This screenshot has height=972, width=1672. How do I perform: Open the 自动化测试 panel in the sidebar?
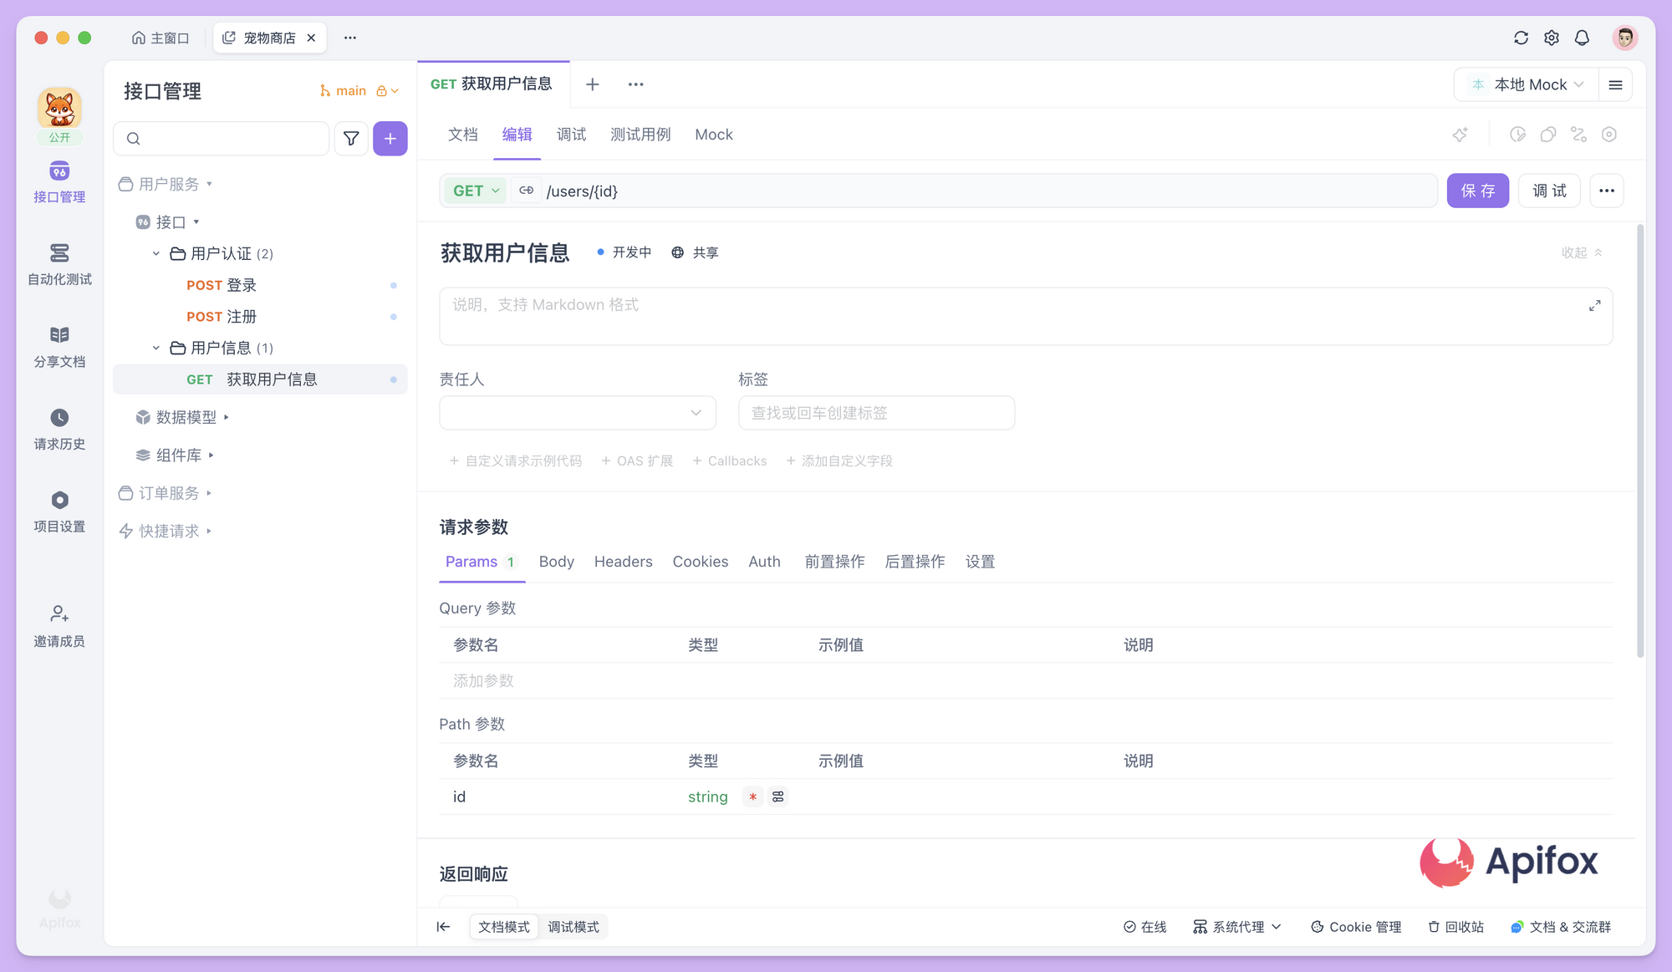coord(59,263)
